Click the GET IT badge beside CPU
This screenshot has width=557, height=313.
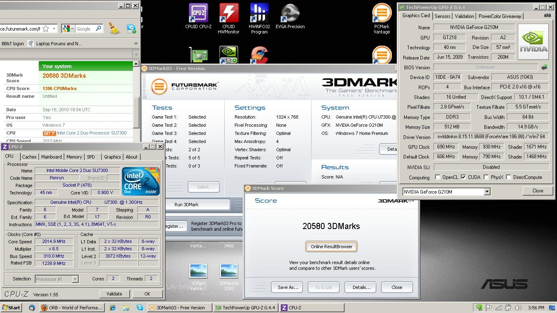click(49, 133)
